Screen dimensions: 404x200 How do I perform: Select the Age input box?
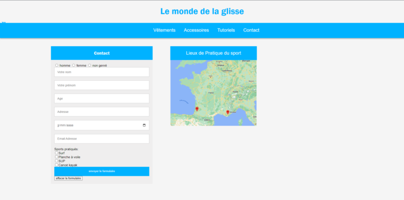coord(102,99)
